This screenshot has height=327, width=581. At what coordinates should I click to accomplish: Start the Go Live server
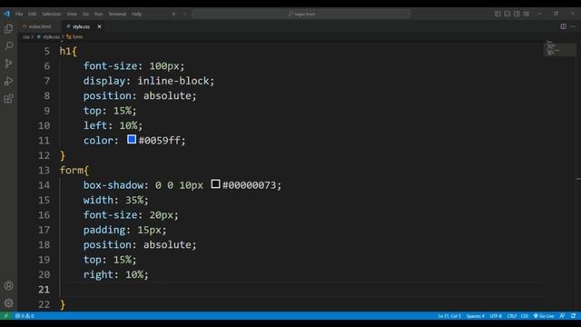[544, 316]
